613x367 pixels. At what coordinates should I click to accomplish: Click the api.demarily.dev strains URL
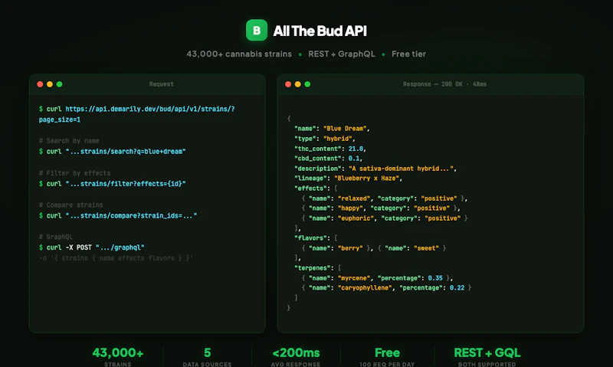150,109
